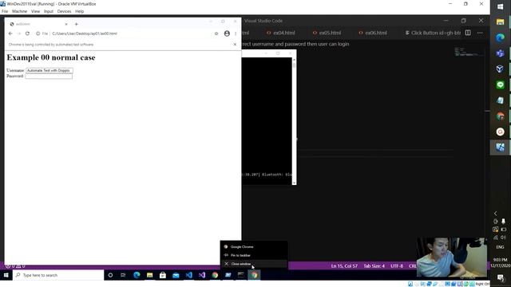The image size is (511, 287).
Task: Open Devices menu in VirtualBox
Action: [x=64, y=11]
